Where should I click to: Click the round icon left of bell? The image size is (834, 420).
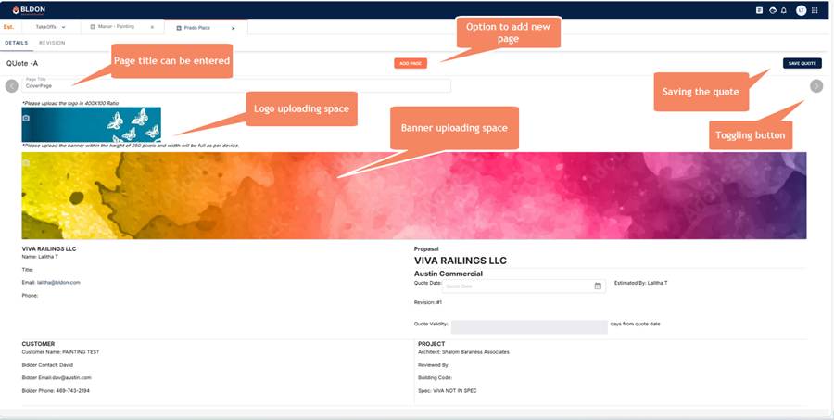[773, 10]
